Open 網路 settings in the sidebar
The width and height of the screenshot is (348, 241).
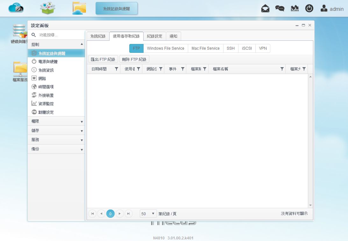pyautogui.click(x=56, y=78)
